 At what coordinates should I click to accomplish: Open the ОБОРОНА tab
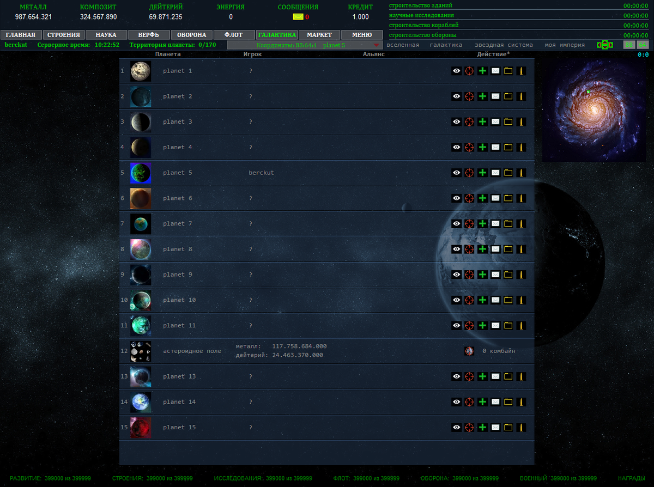click(x=191, y=35)
